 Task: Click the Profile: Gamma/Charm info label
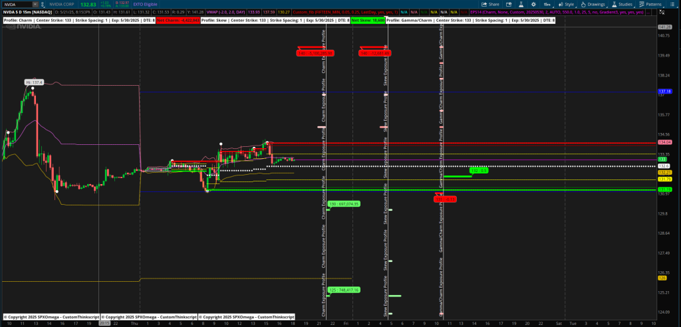click(x=470, y=21)
